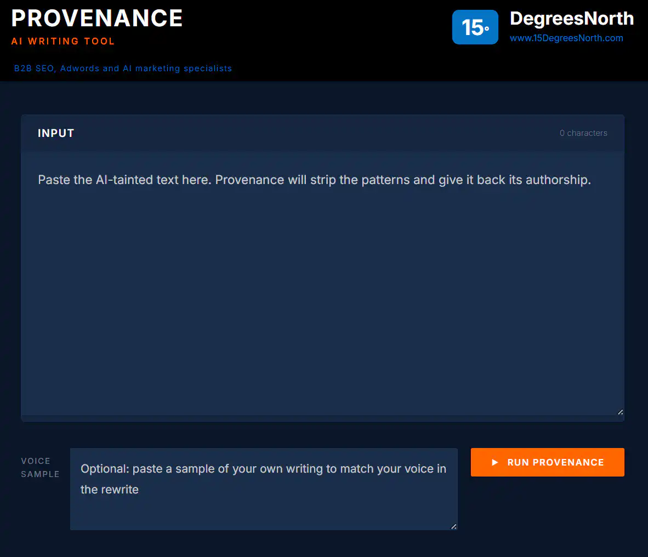
Task: Click the INPUT panel heading
Action: (56, 133)
